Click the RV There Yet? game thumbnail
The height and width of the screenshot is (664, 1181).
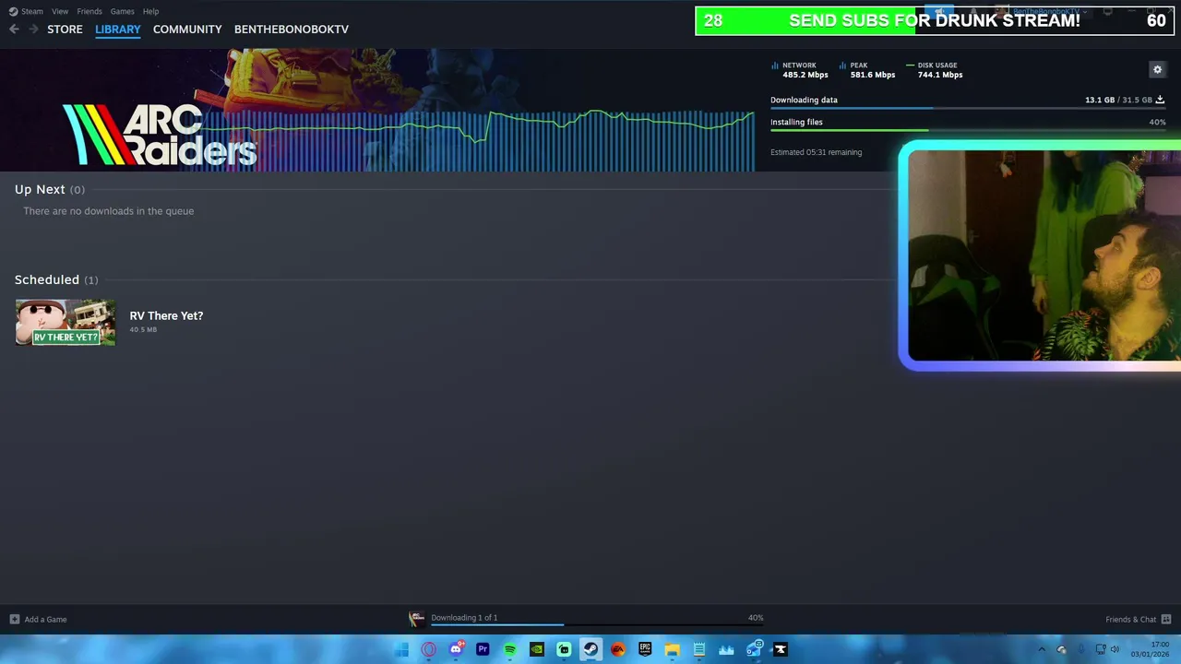(x=65, y=322)
